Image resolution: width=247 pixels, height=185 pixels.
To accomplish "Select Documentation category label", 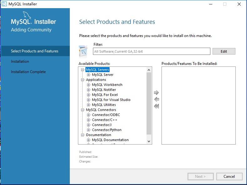I will [98, 135].
